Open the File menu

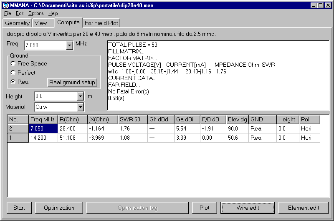(8, 13)
